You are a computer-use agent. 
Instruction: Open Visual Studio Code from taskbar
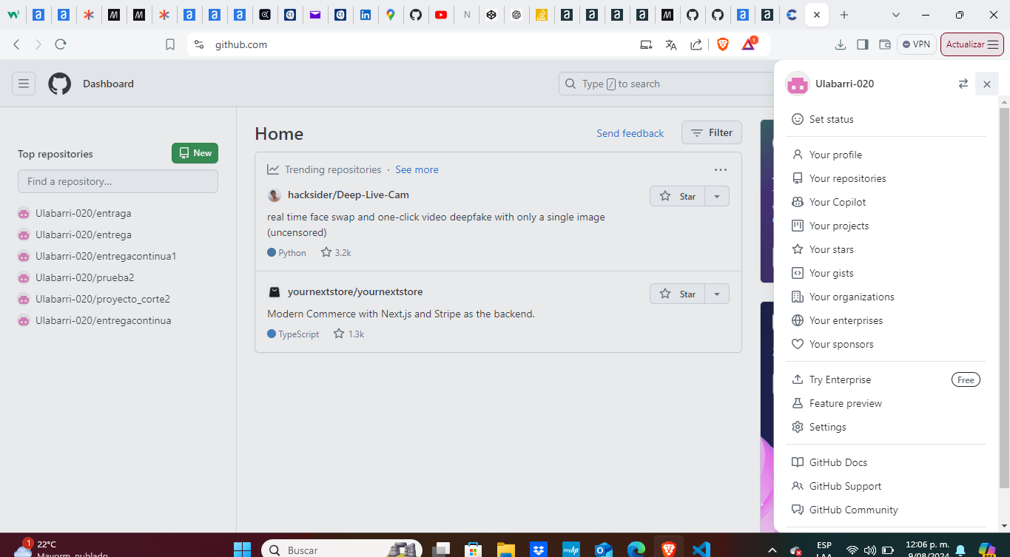[x=701, y=550]
